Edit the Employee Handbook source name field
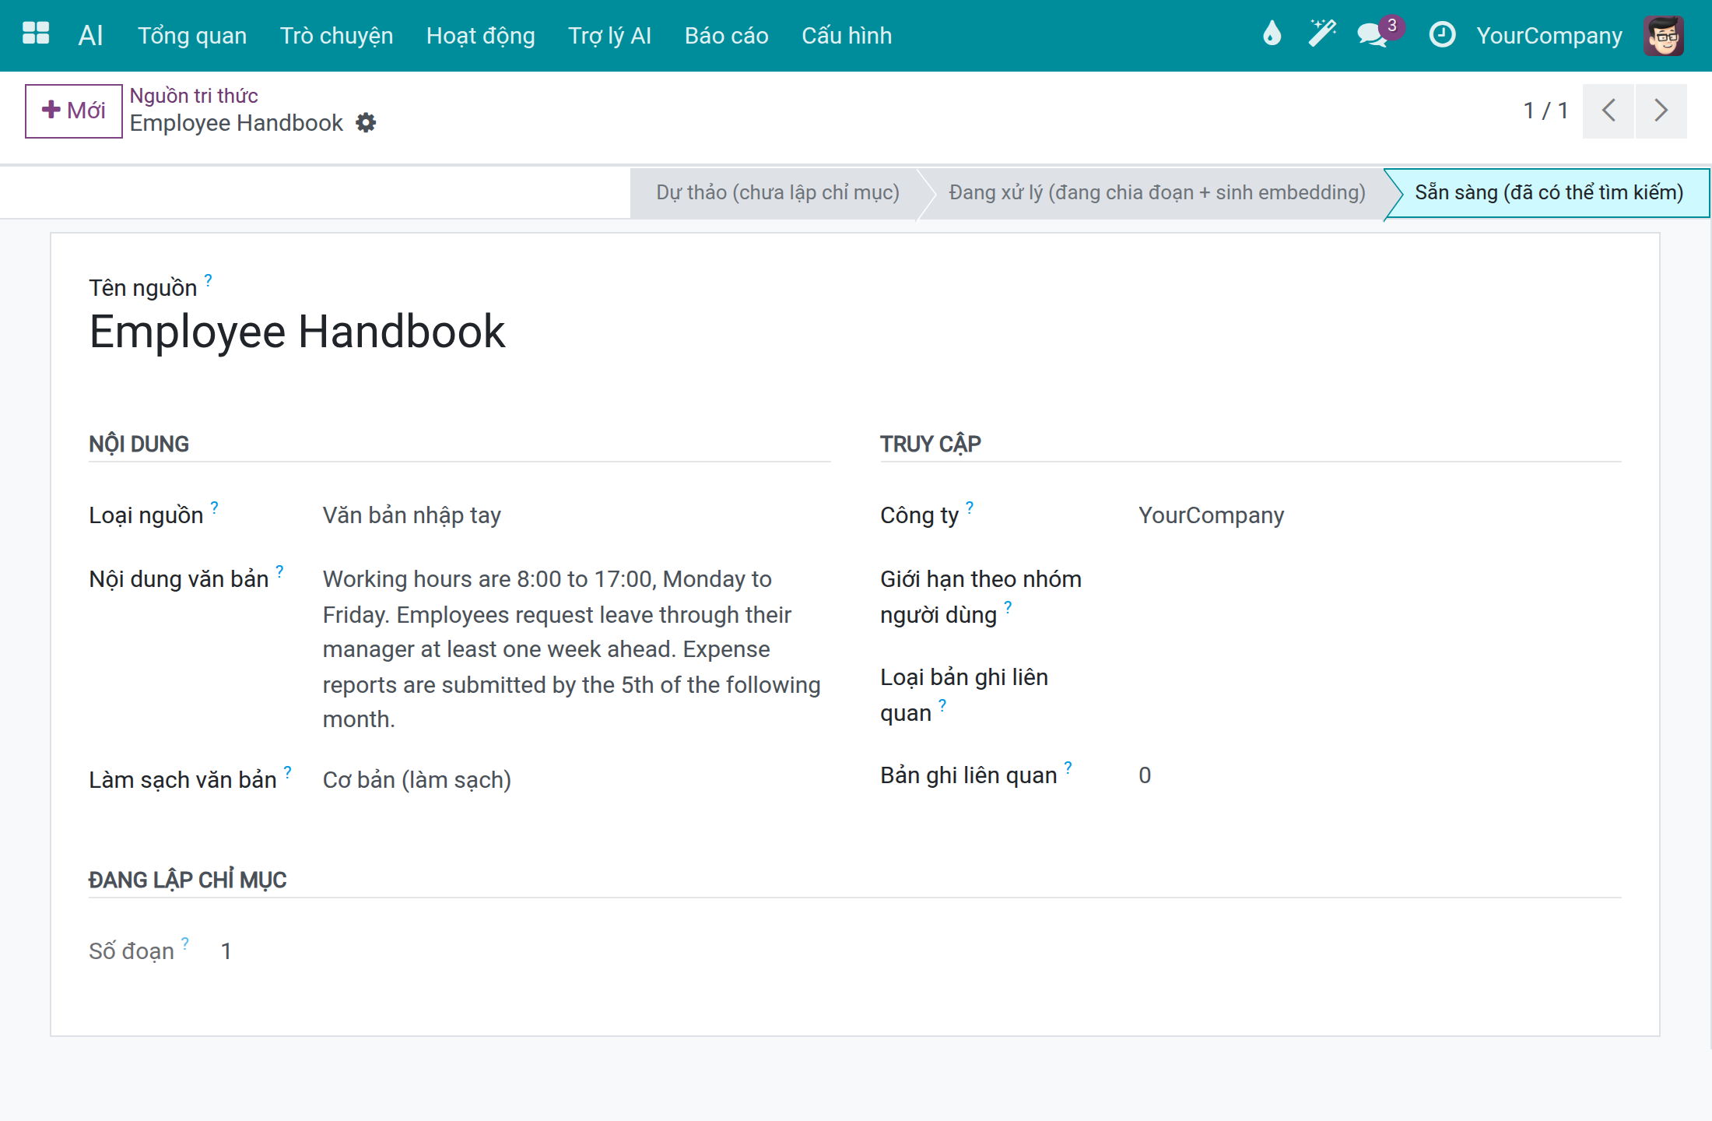 [297, 332]
